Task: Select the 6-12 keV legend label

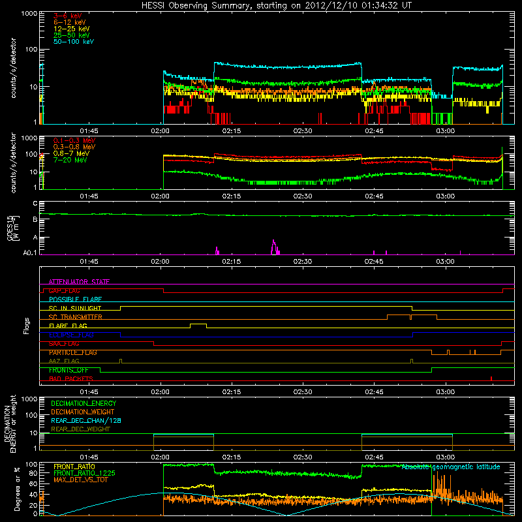Action: tap(70, 22)
